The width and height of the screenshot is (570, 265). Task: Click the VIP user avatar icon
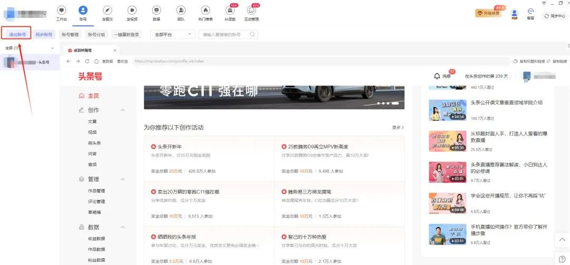point(515,14)
